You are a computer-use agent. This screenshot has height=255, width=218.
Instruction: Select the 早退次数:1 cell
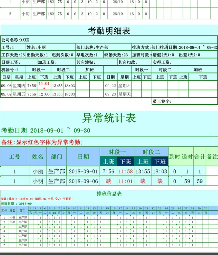point(89,55)
